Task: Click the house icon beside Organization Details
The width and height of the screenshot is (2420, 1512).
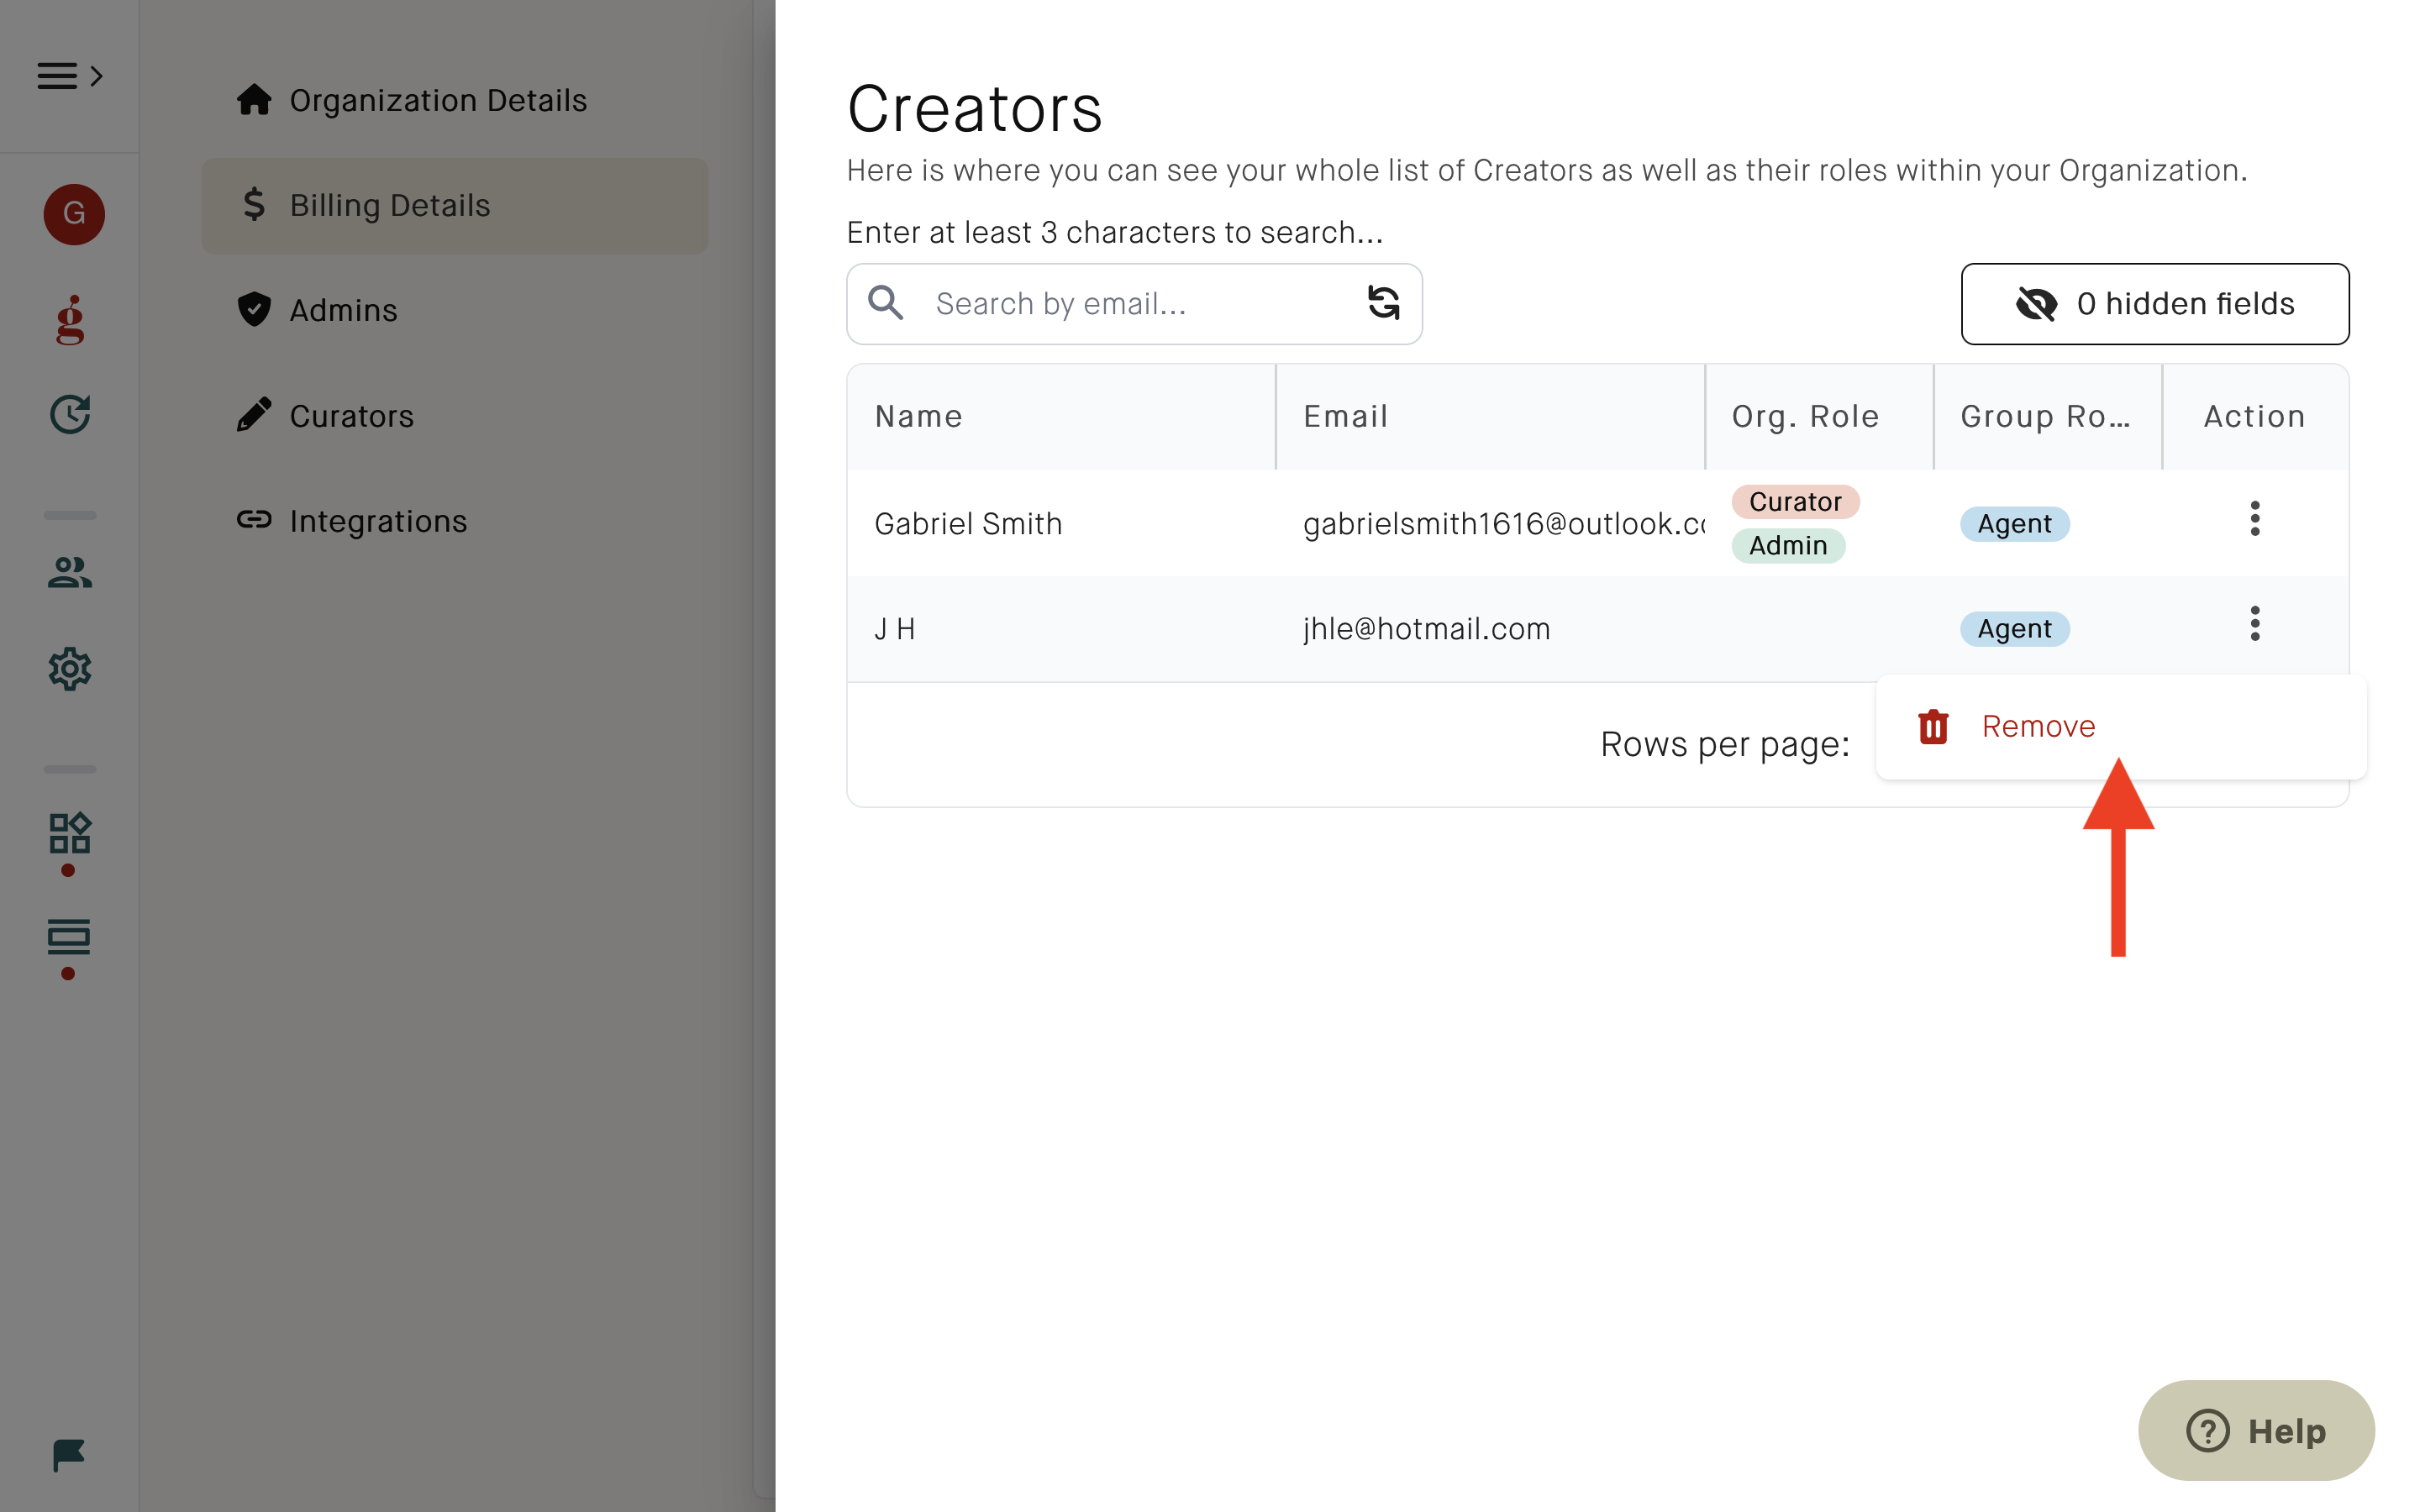Action: tap(254, 99)
